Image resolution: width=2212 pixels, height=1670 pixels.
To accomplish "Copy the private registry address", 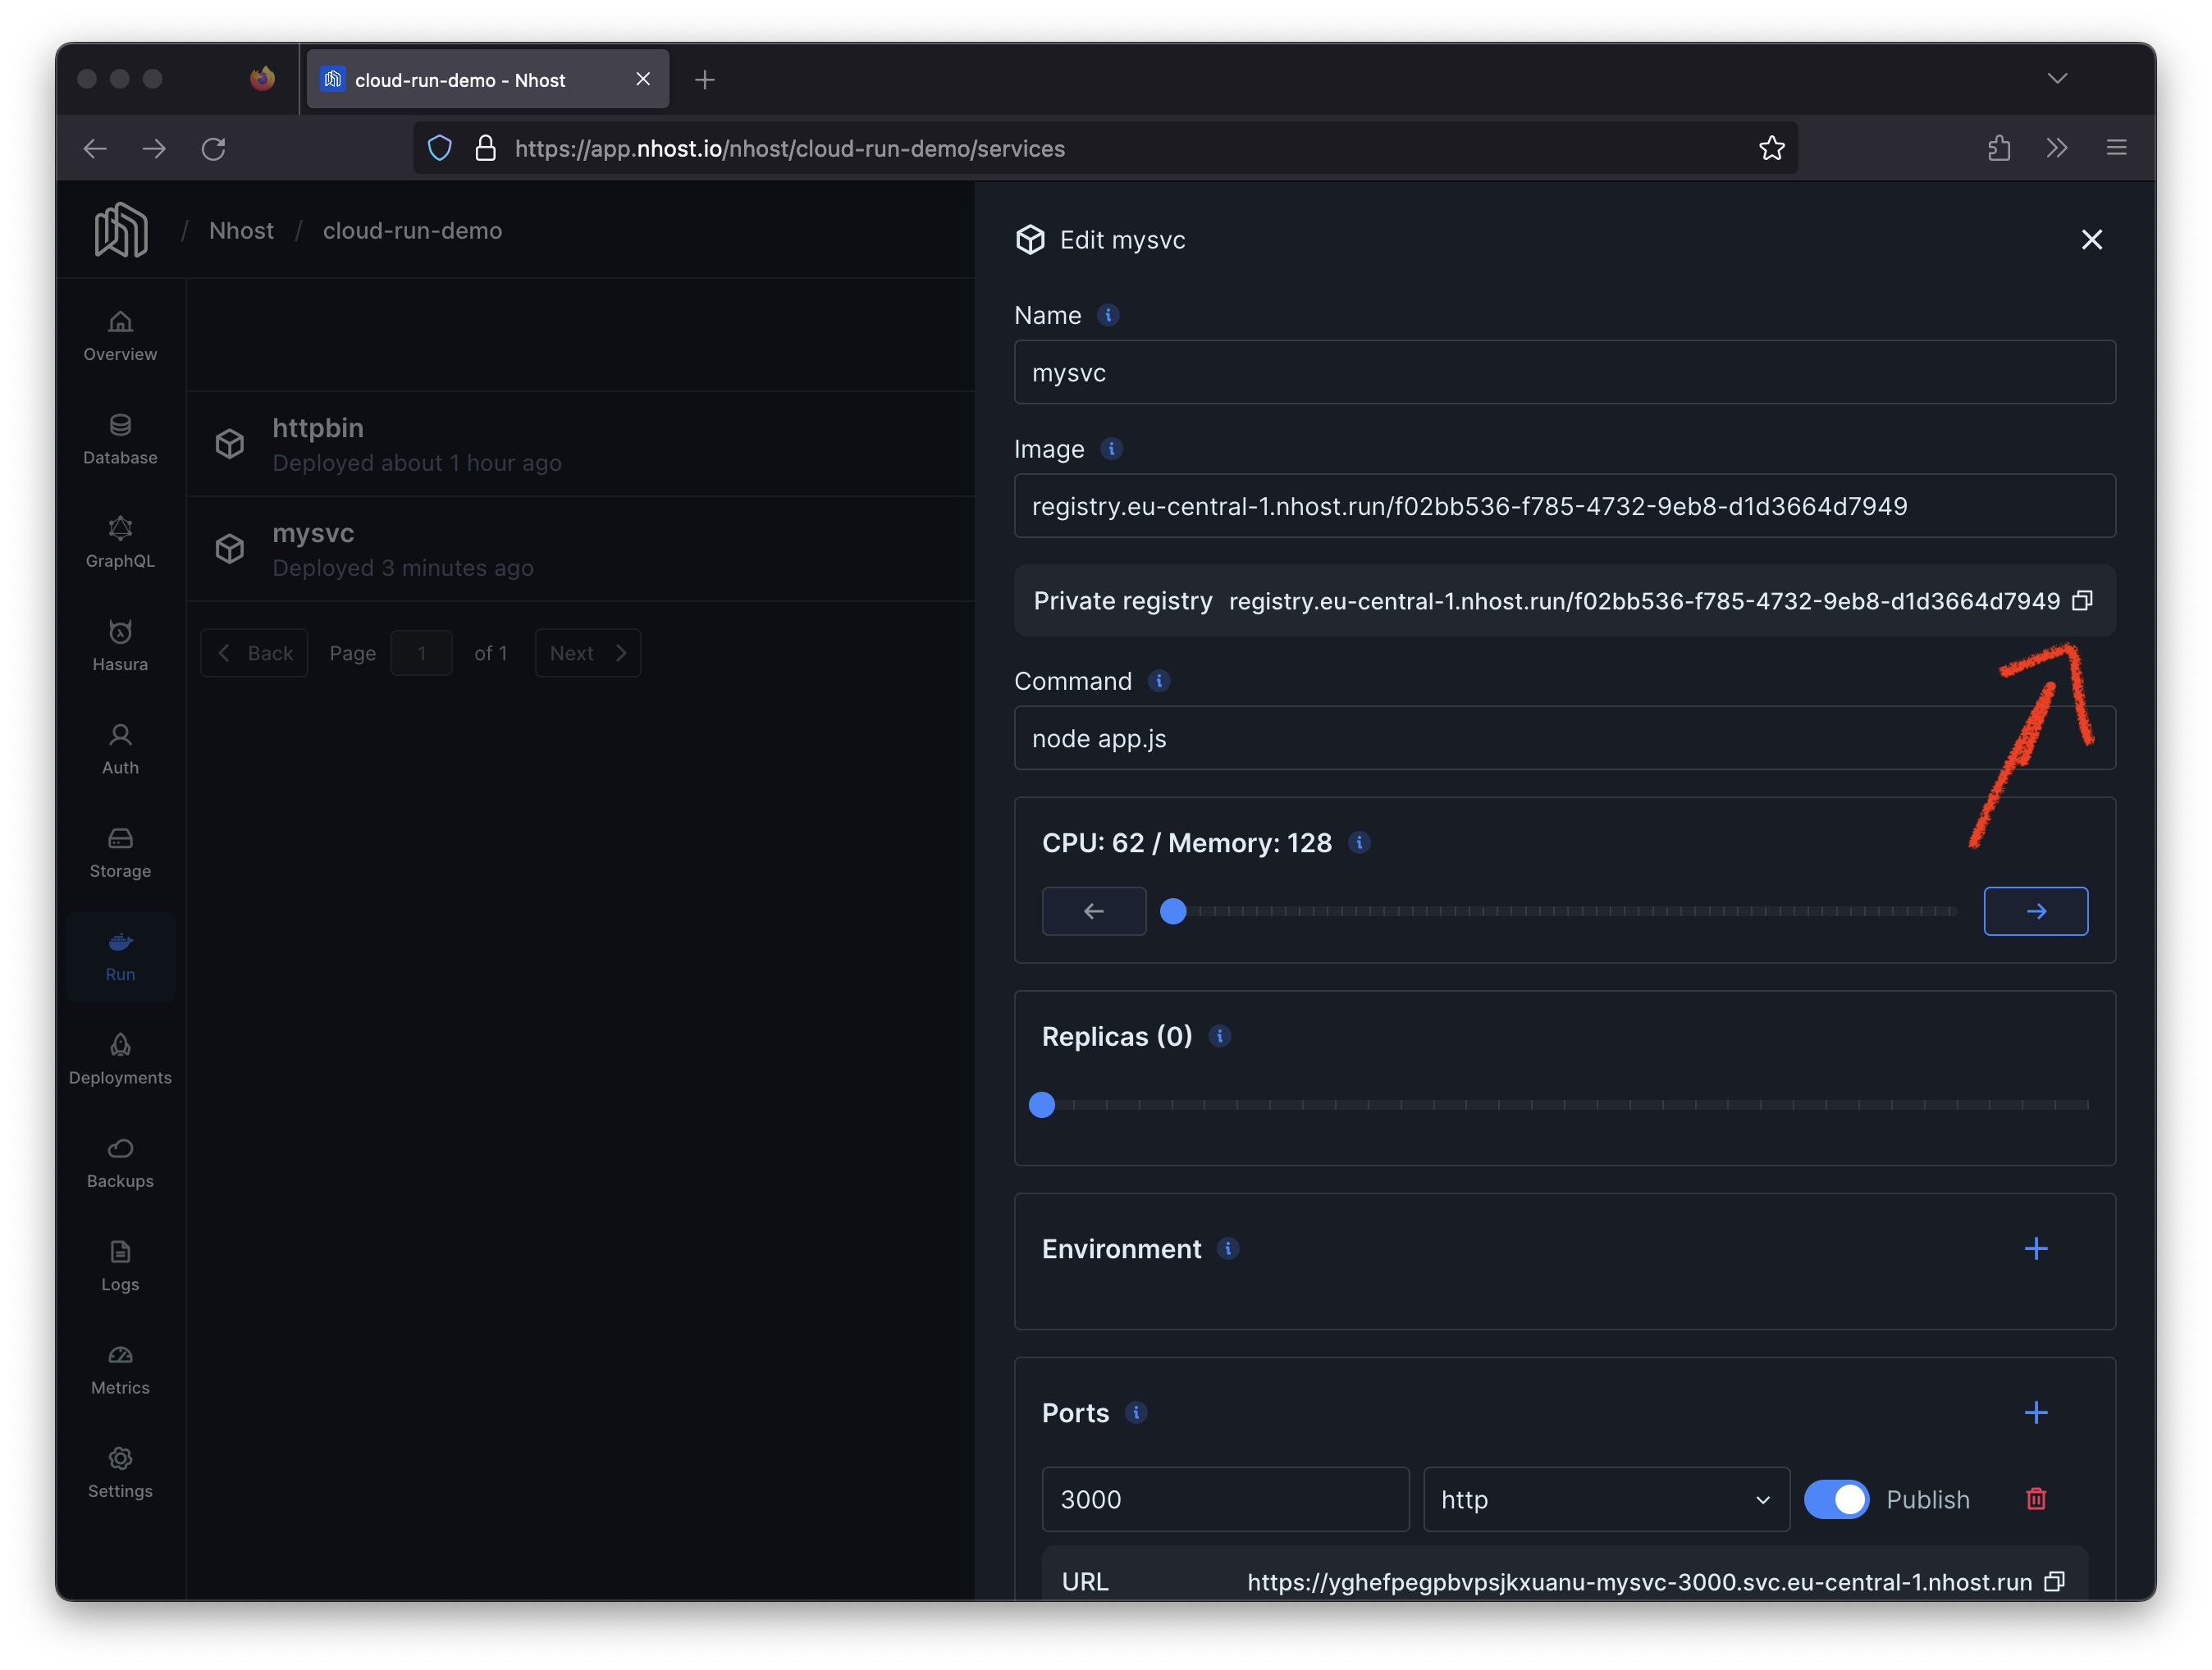I will tap(2082, 601).
